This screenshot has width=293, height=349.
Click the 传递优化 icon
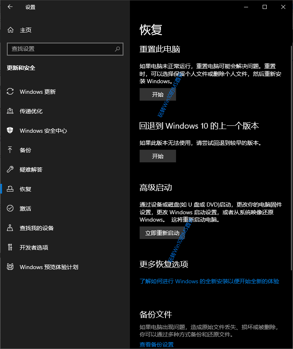point(10,111)
